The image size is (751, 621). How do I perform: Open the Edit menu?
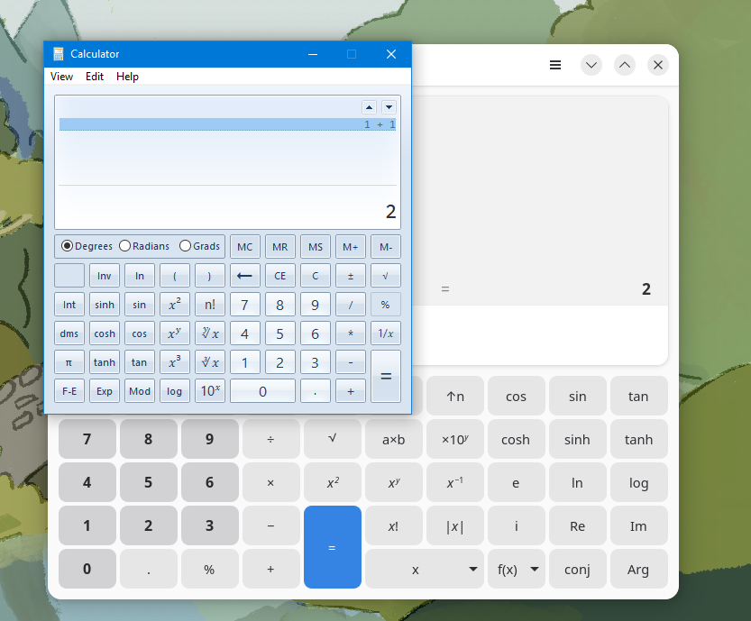point(95,77)
